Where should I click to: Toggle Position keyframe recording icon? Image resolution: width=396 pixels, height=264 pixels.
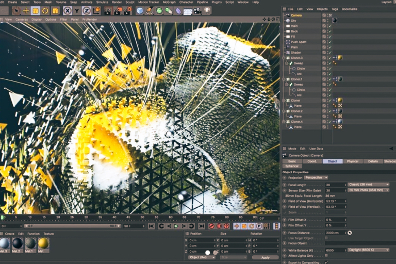[236, 226]
